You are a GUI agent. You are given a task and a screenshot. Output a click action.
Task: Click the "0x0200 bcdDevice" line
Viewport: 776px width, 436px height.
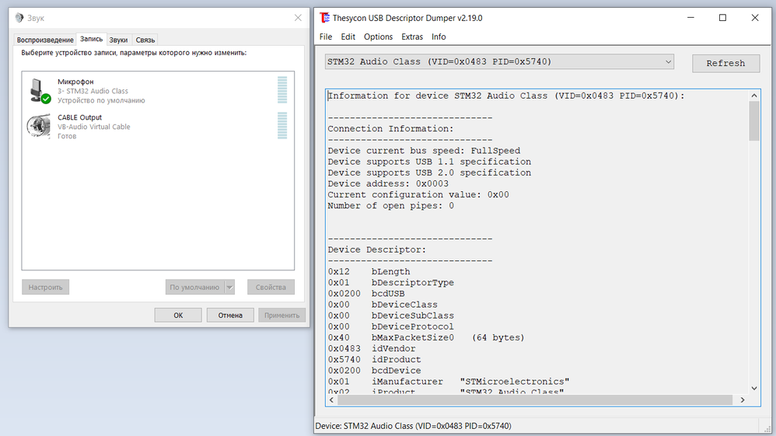(374, 370)
